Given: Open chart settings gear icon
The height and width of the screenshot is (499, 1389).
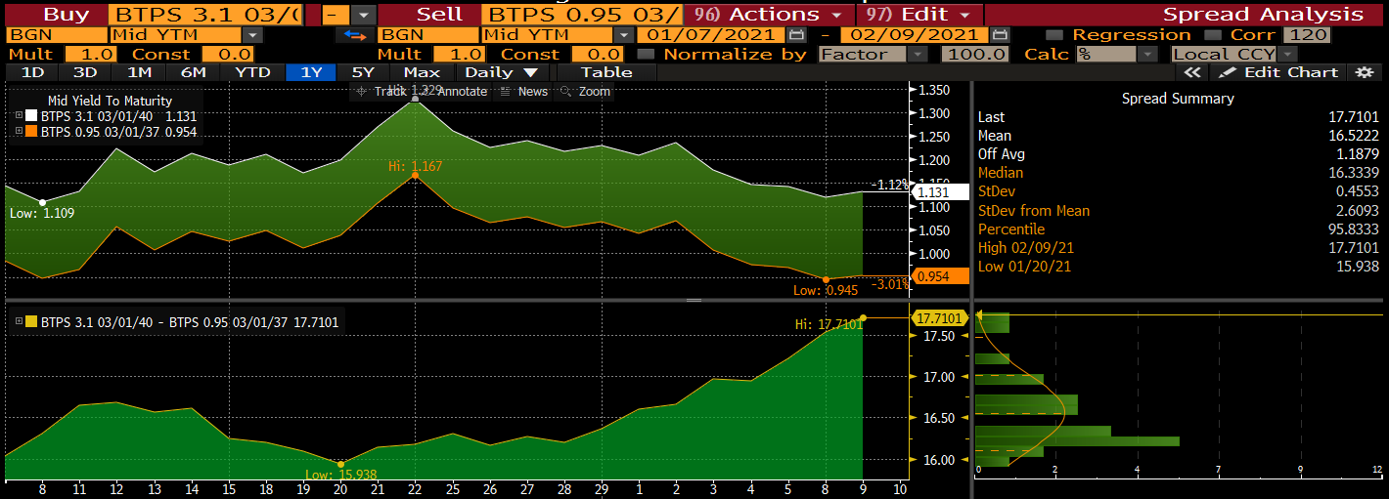Looking at the screenshot, I should pos(1364,72).
